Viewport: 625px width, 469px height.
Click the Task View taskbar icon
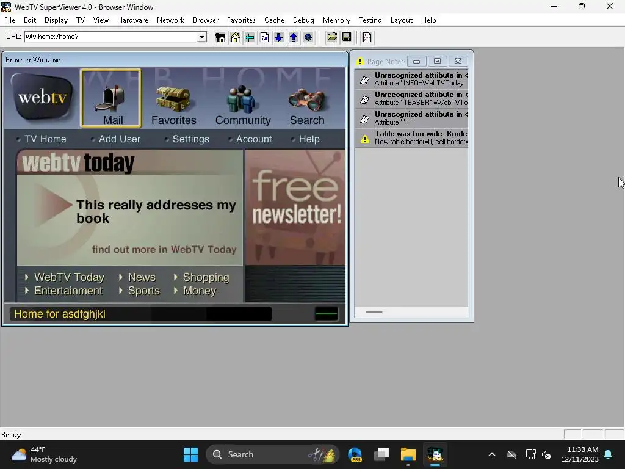click(381, 454)
